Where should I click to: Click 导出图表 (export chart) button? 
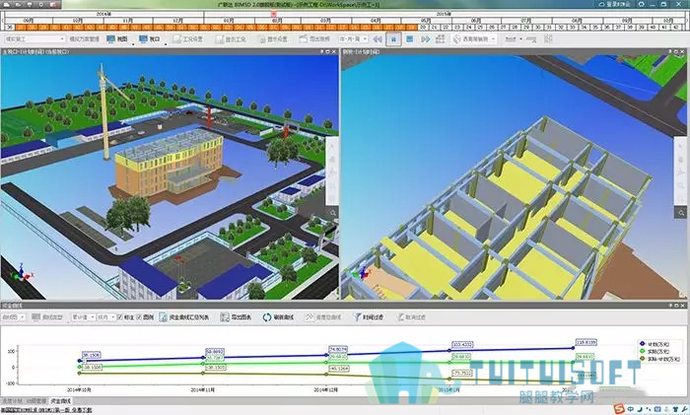tap(236, 316)
